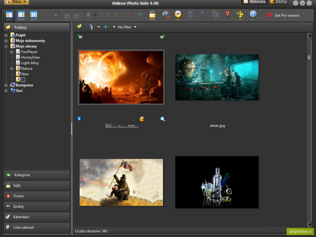This screenshot has height=237, width=316.
Task: Select the fiery planet thumbnail
Action: click(x=121, y=77)
